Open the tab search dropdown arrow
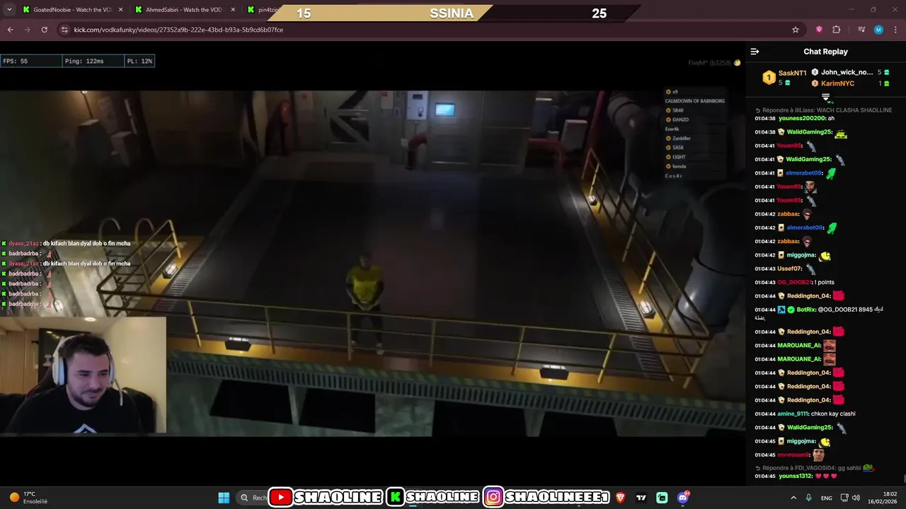This screenshot has height=509, width=906. pos(8,10)
